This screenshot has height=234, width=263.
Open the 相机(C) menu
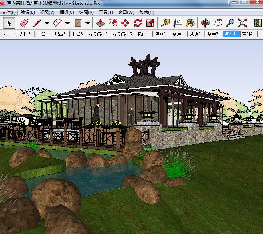pyautogui.click(x=67, y=12)
